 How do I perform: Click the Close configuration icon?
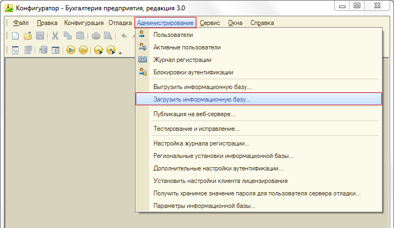[x=28, y=50]
